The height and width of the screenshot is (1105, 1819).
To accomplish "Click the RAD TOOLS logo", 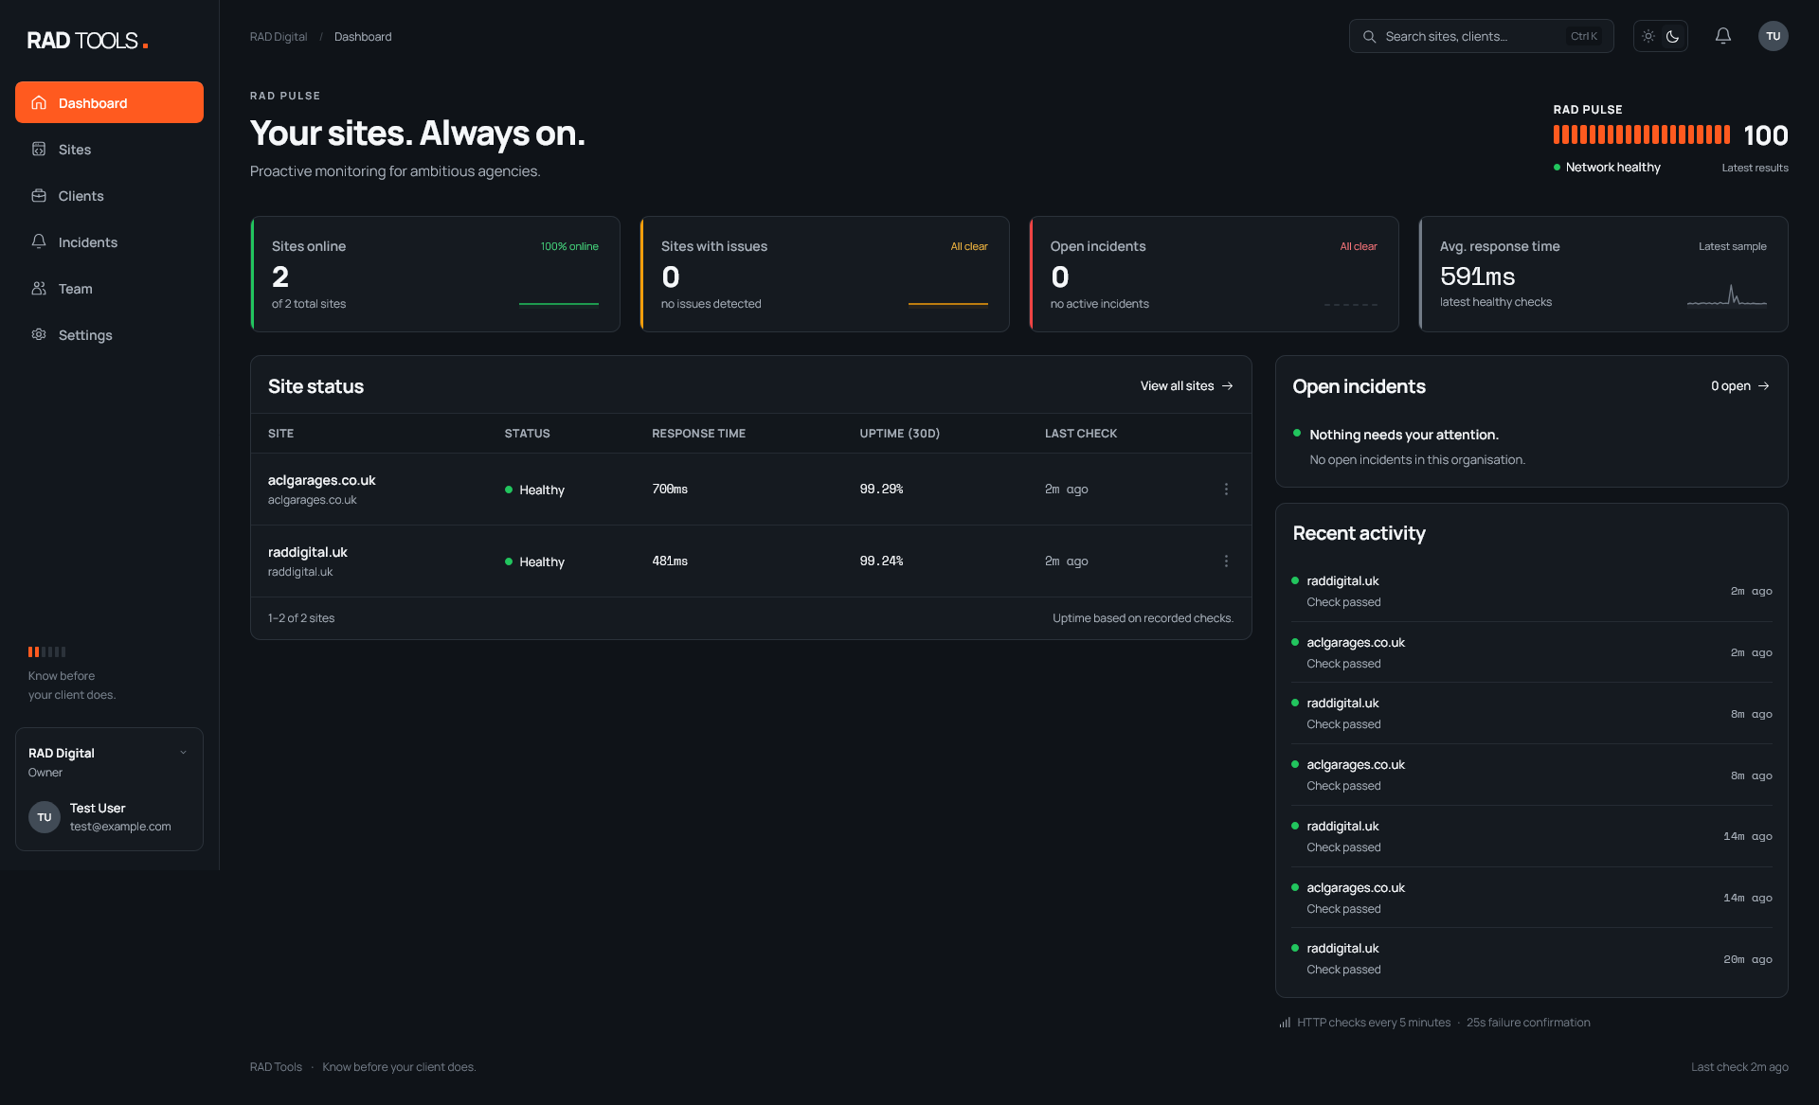I will 87,41.
